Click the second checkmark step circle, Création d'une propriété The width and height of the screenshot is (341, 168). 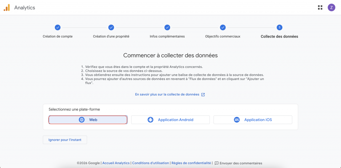click(x=111, y=27)
